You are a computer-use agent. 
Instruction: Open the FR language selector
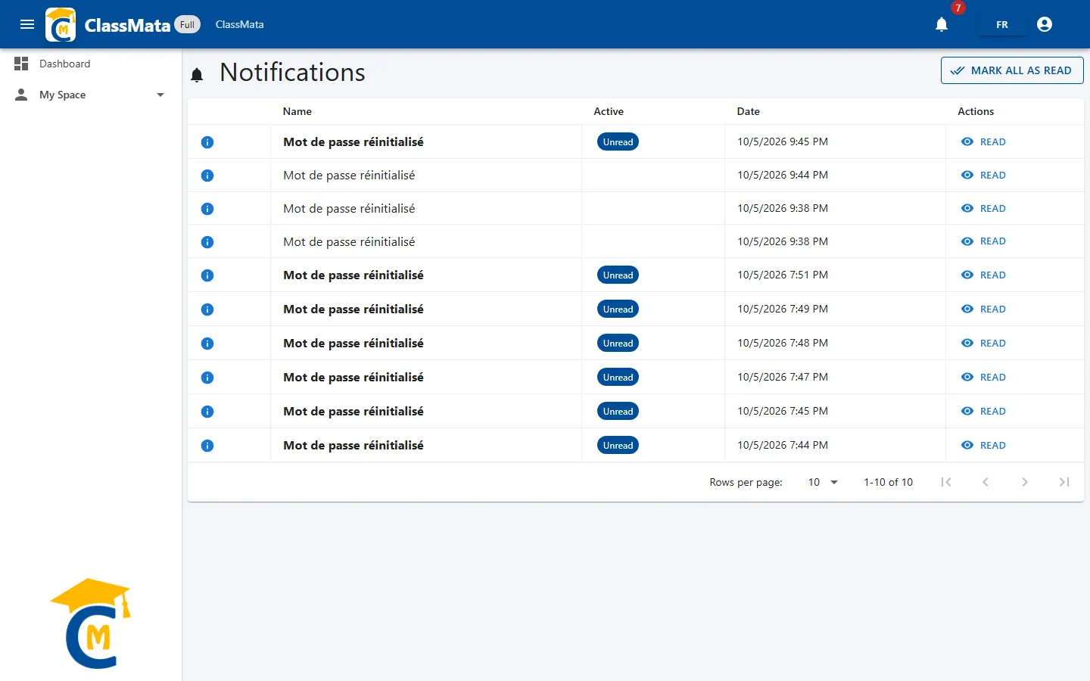tap(1002, 25)
